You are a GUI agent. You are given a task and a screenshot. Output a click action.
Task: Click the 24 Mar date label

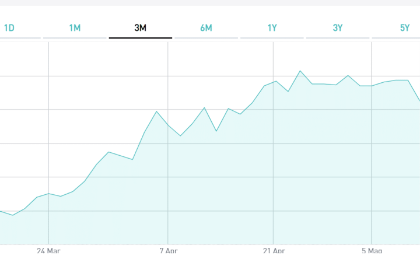(x=48, y=251)
